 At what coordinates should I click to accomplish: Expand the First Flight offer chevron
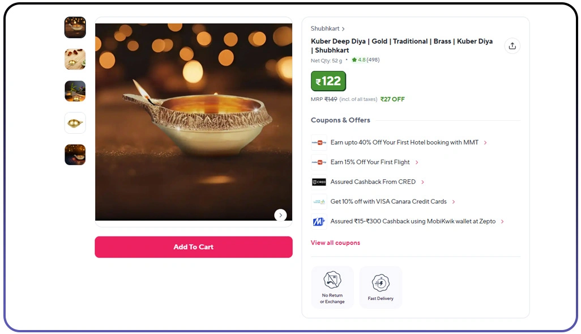pyautogui.click(x=417, y=163)
